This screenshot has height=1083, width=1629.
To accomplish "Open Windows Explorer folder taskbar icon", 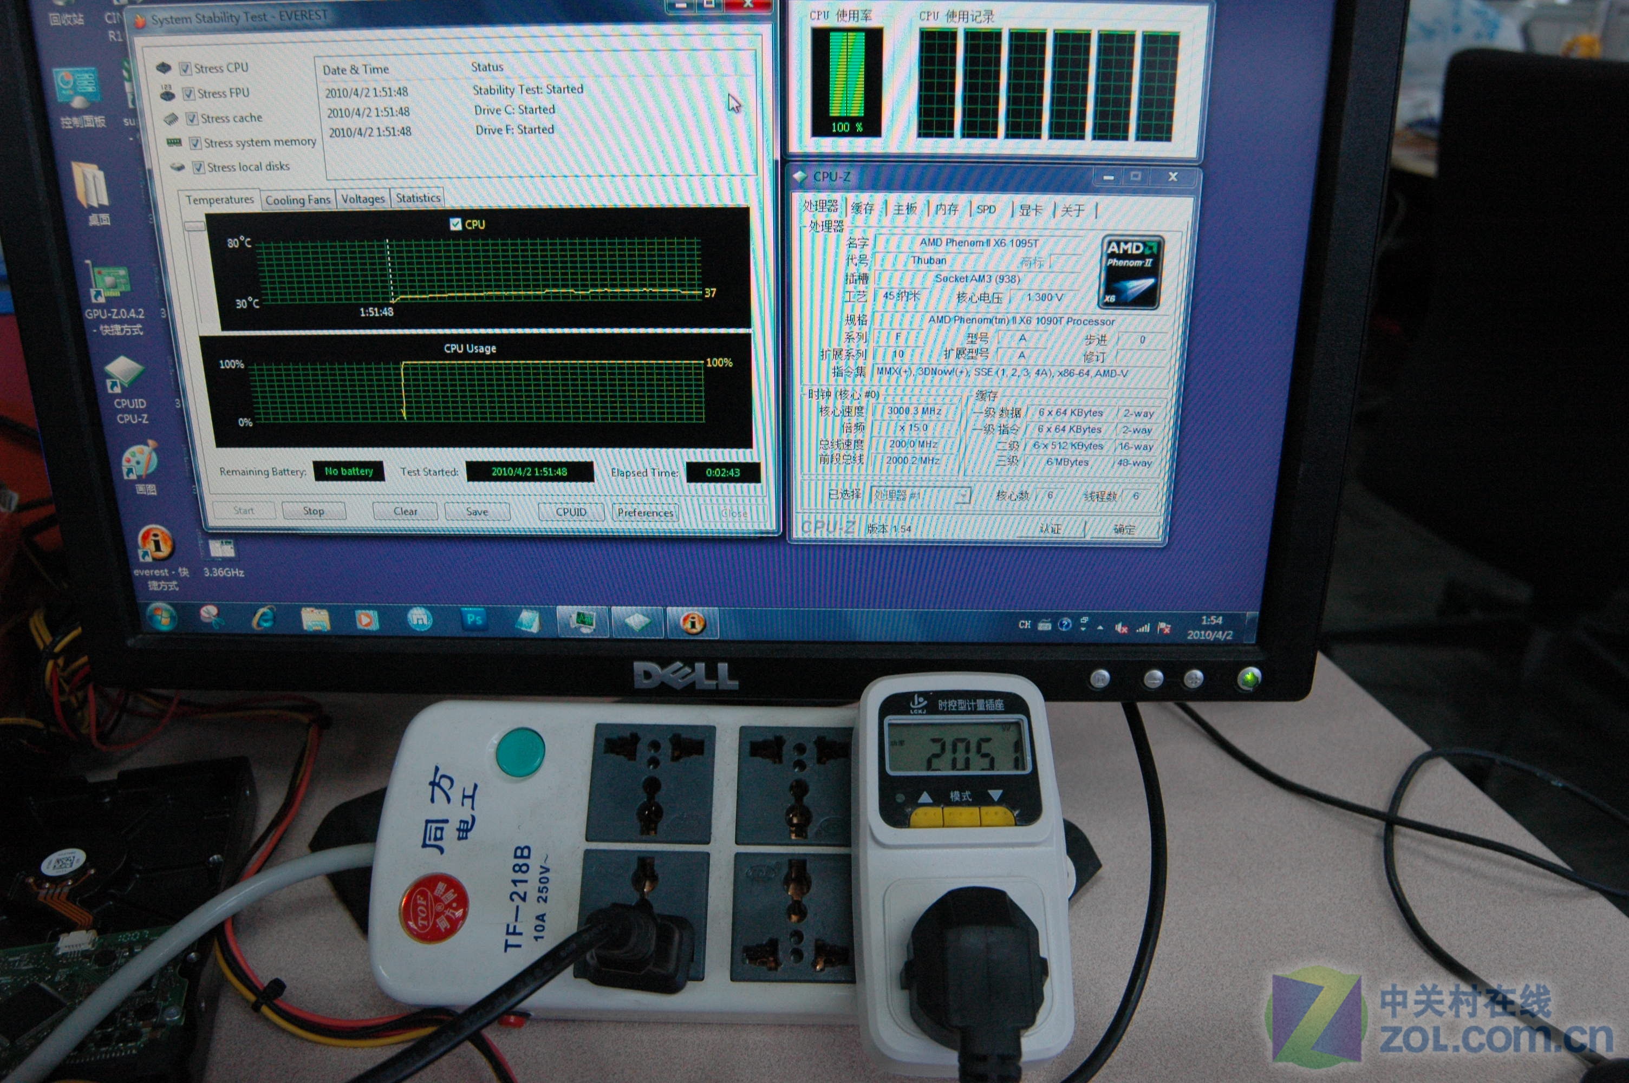I will pos(316,619).
